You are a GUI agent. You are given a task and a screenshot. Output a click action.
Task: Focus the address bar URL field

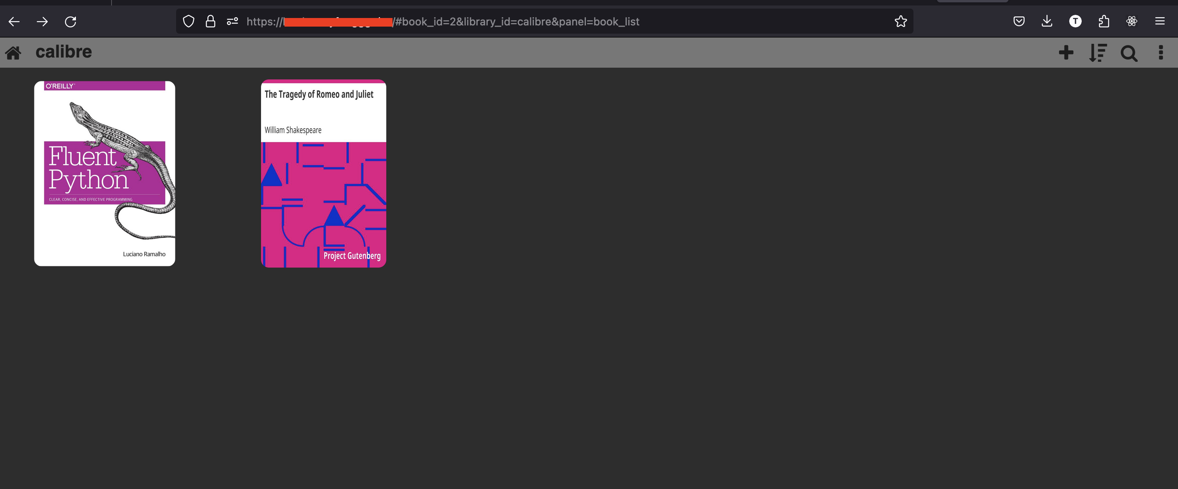(544, 22)
